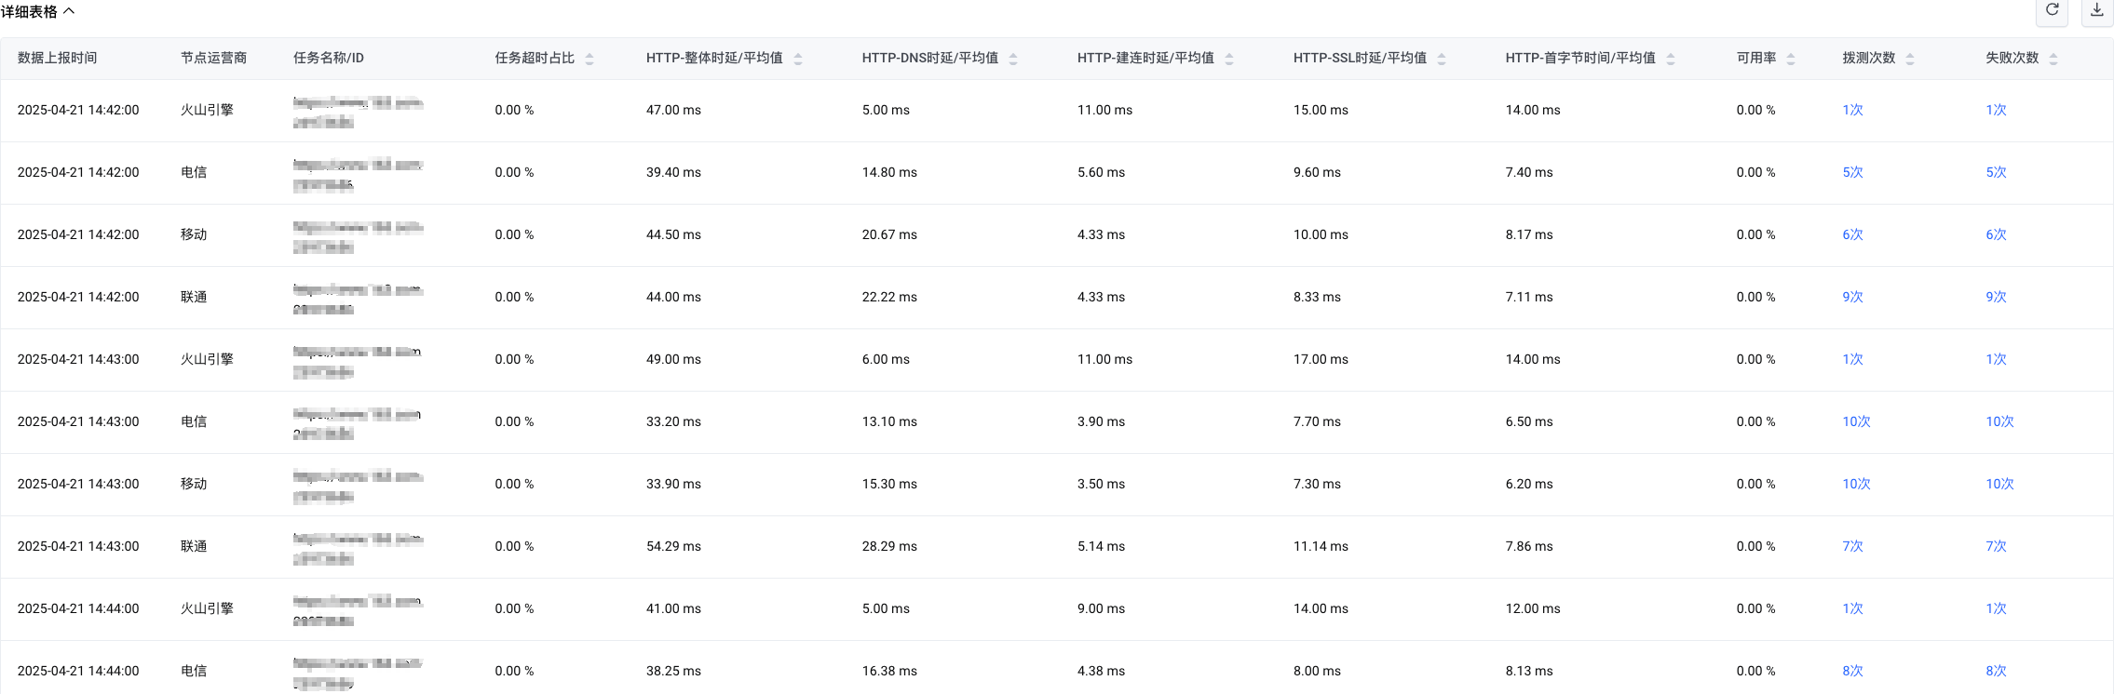The width and height of the screenshot is (2114, 694).
Task: Select the 7次 link in 失败次数 column
Action: pyautogui.click(x=1996, y=546)
